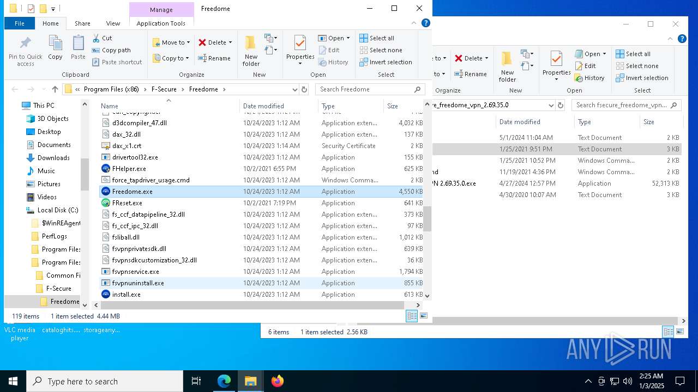This screenshot has width=698, height=392.
Task: Click the F-Secure breadcrumb in the address bar
Action: (x=164, y=89)
